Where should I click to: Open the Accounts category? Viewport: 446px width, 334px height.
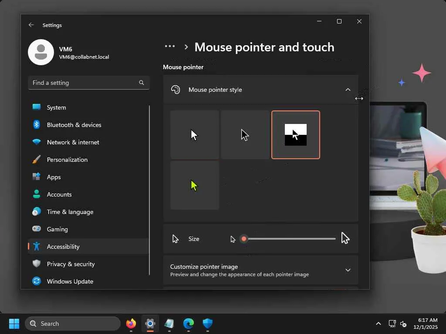88,194
